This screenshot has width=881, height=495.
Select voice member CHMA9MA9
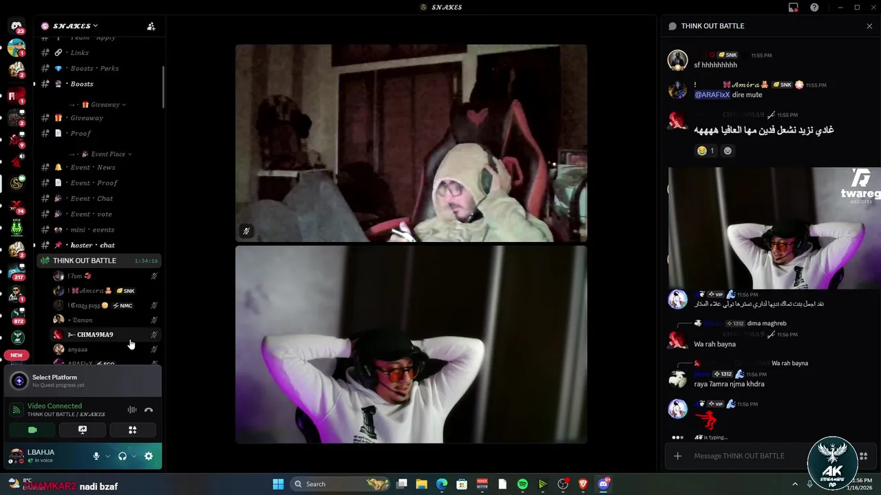coord(105,335)
